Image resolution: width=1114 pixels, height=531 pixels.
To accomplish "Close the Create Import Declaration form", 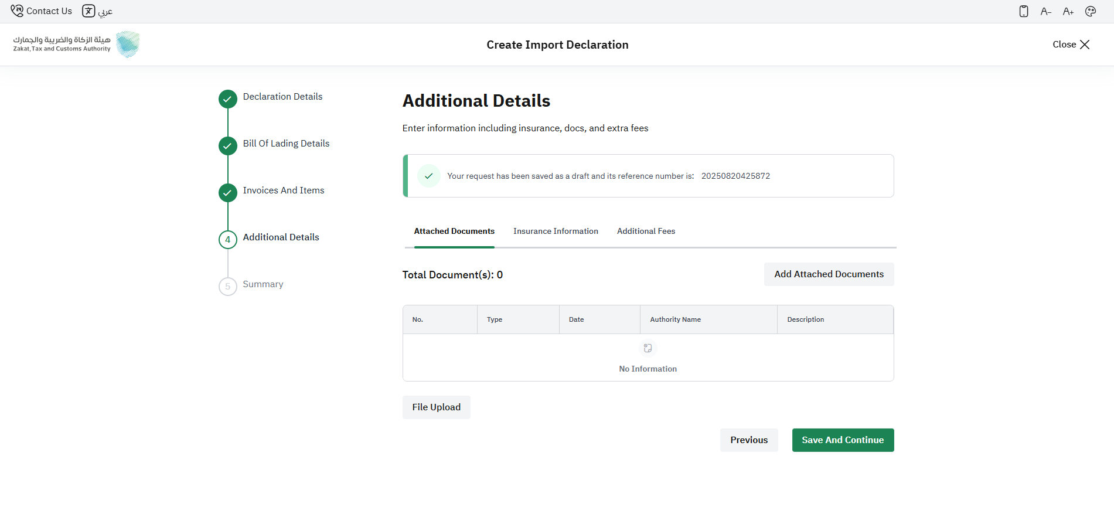I will (1071, 45).
